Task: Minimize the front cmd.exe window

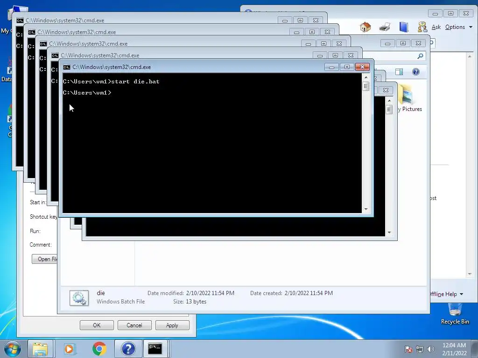Action: 332,67
